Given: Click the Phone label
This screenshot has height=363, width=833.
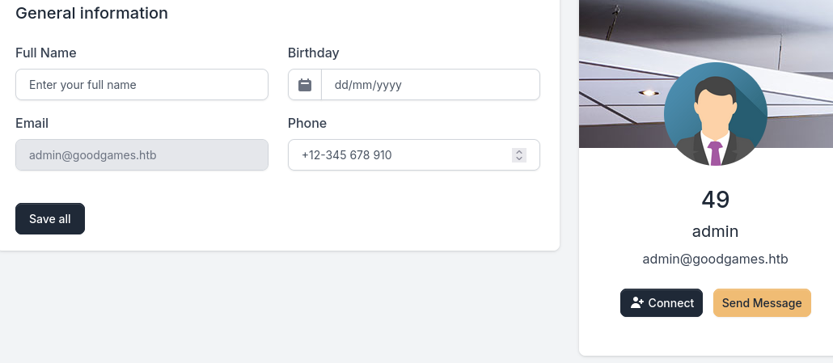Looking at the screenshot, I should click(x=307, y=124).
